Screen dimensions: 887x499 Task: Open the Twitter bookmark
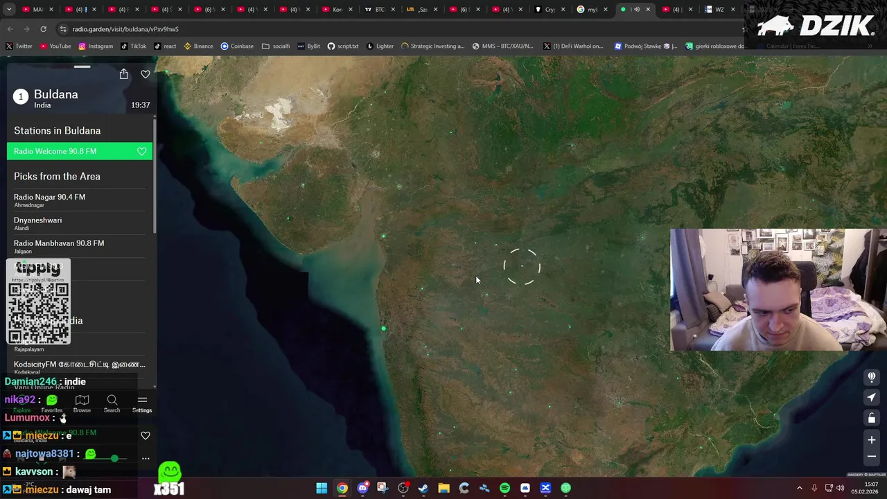pos(19,46)
